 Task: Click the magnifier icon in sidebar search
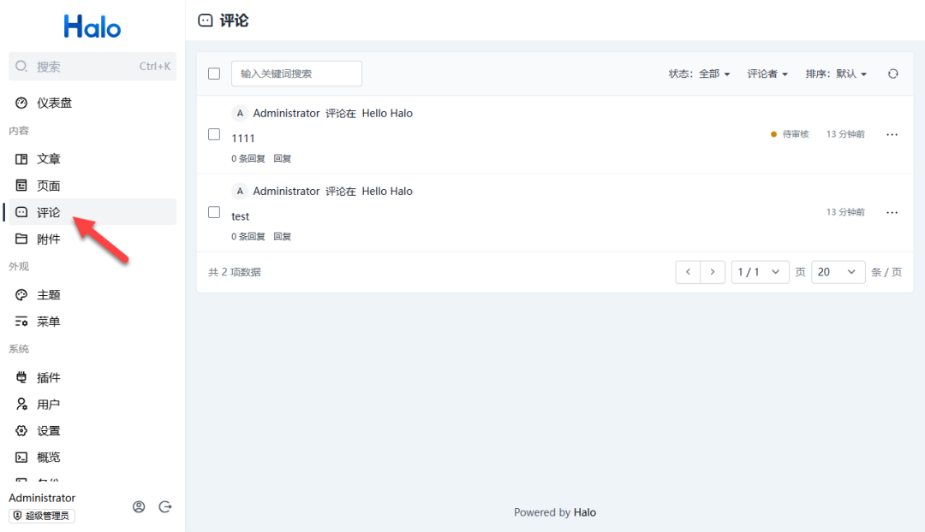21,66
